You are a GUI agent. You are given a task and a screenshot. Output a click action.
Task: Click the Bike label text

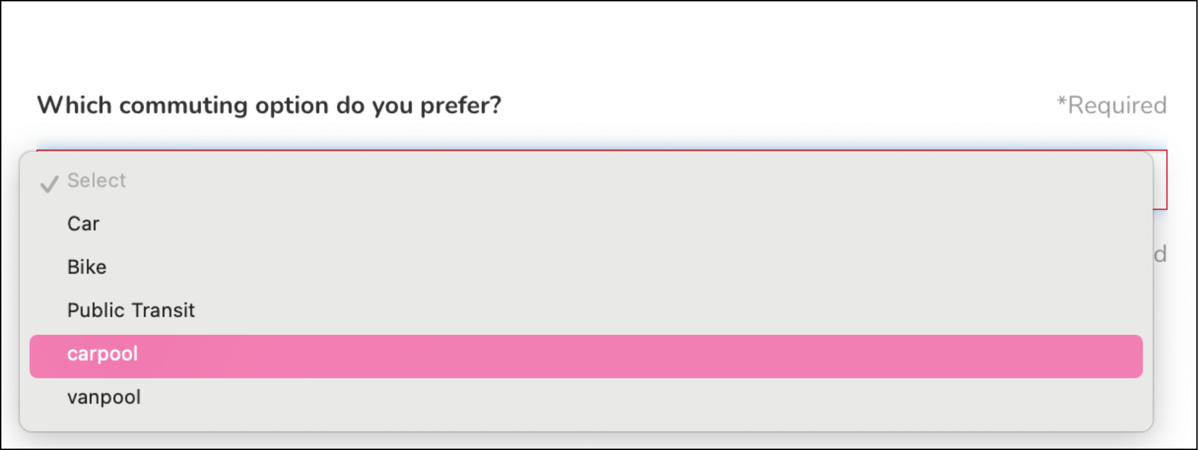click(87, 267)
